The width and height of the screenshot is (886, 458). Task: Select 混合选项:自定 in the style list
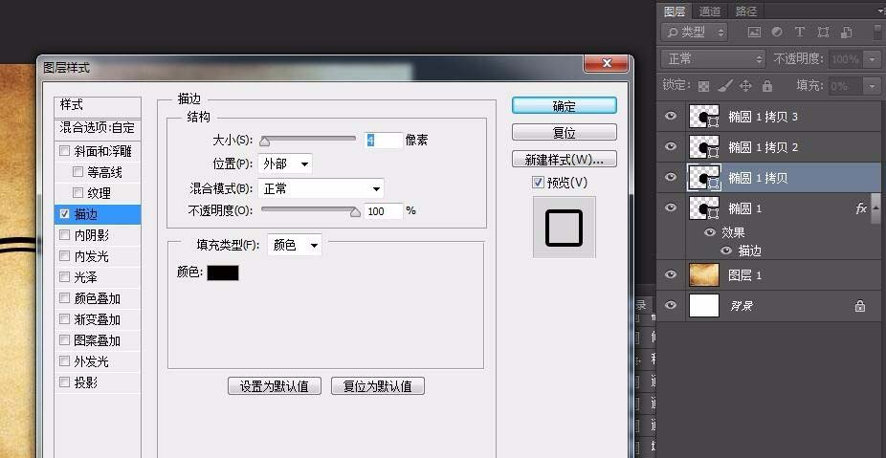pos(98,127)
